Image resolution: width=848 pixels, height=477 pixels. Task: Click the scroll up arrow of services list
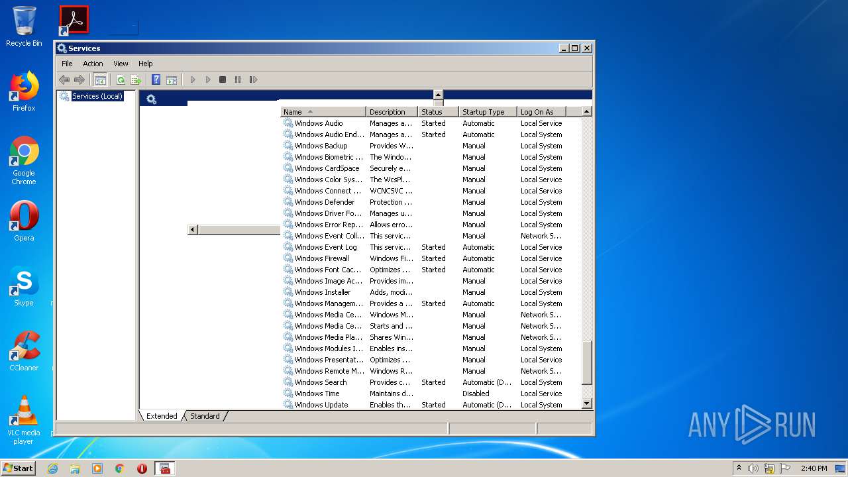(586, 112)
